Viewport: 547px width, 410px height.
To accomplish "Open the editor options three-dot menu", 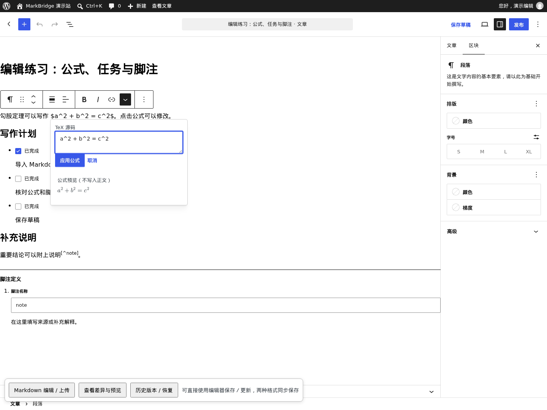I will [x=538, y=24].
